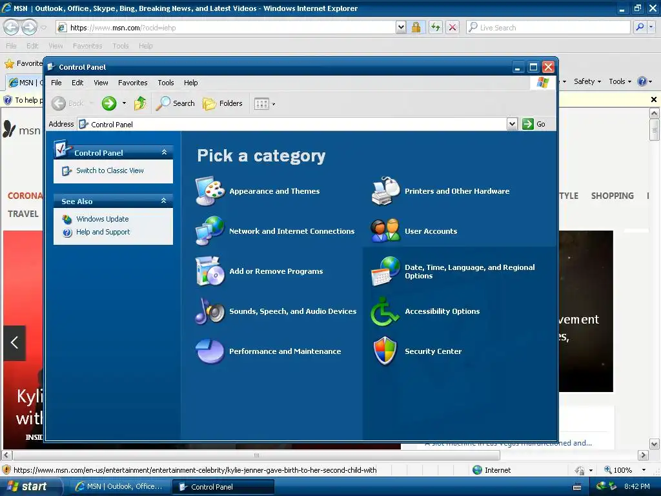Screen dimensions: 661x496
Task: Open Date, Time, Language, Regional Options icon
Action: 386,271
